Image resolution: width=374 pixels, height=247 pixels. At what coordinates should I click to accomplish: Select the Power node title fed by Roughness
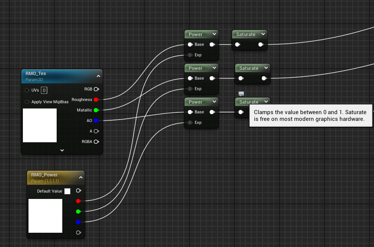[195, 35]
